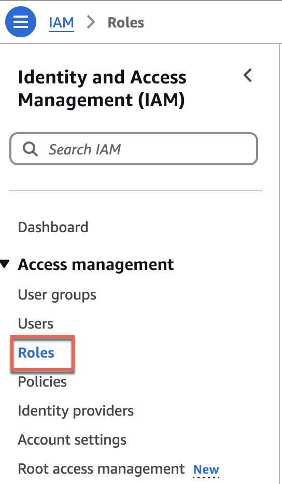Select the Access management heading
Screen dimensions: 282x484
click(x=96, y=264)
